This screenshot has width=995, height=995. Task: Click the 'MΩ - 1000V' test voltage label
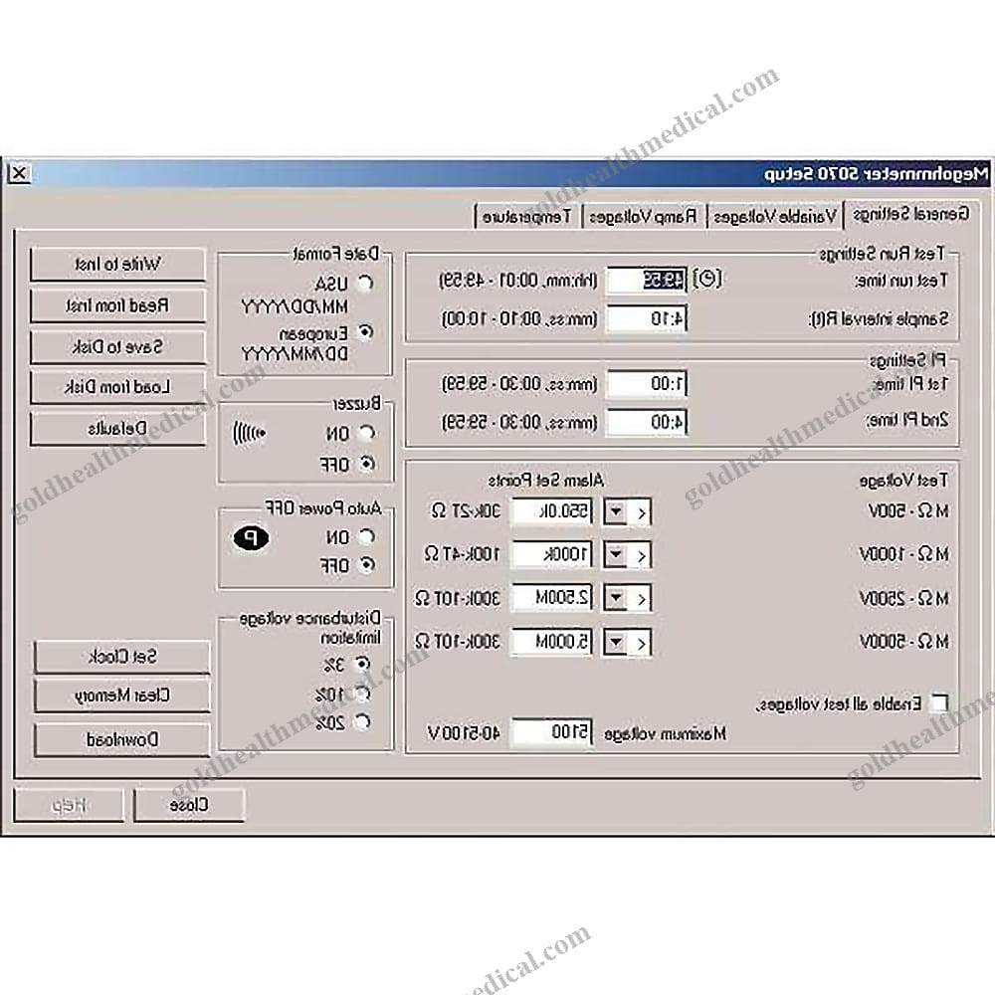point(903,554)
